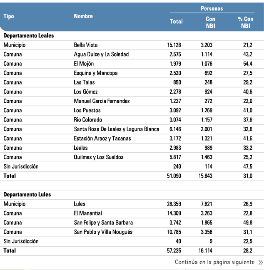Click the 'Santa Rosa De Leales y Laguna Blanca' entry
The width and height of the screenshot is (264, 270).
click(x=117, y=129)
